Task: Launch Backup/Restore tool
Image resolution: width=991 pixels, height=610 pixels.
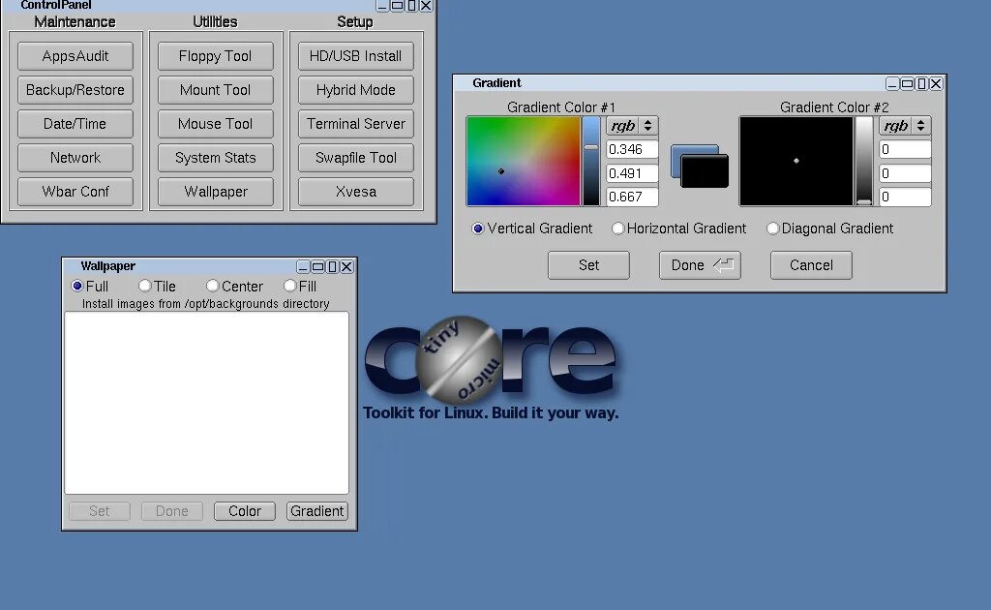Action: click(75, 90)
